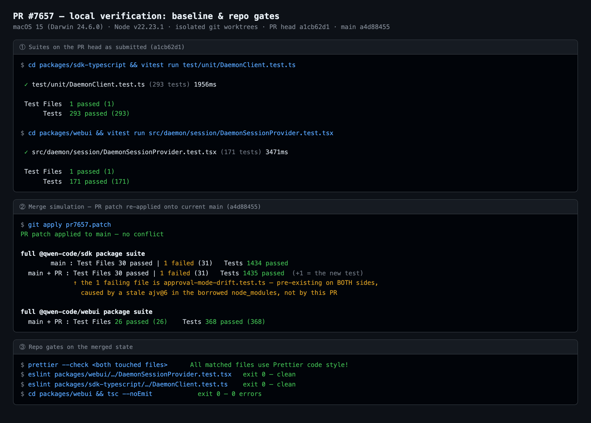Click "exit 0 — clean" on the DaemonClient eslint row

(x=269, y=384)
